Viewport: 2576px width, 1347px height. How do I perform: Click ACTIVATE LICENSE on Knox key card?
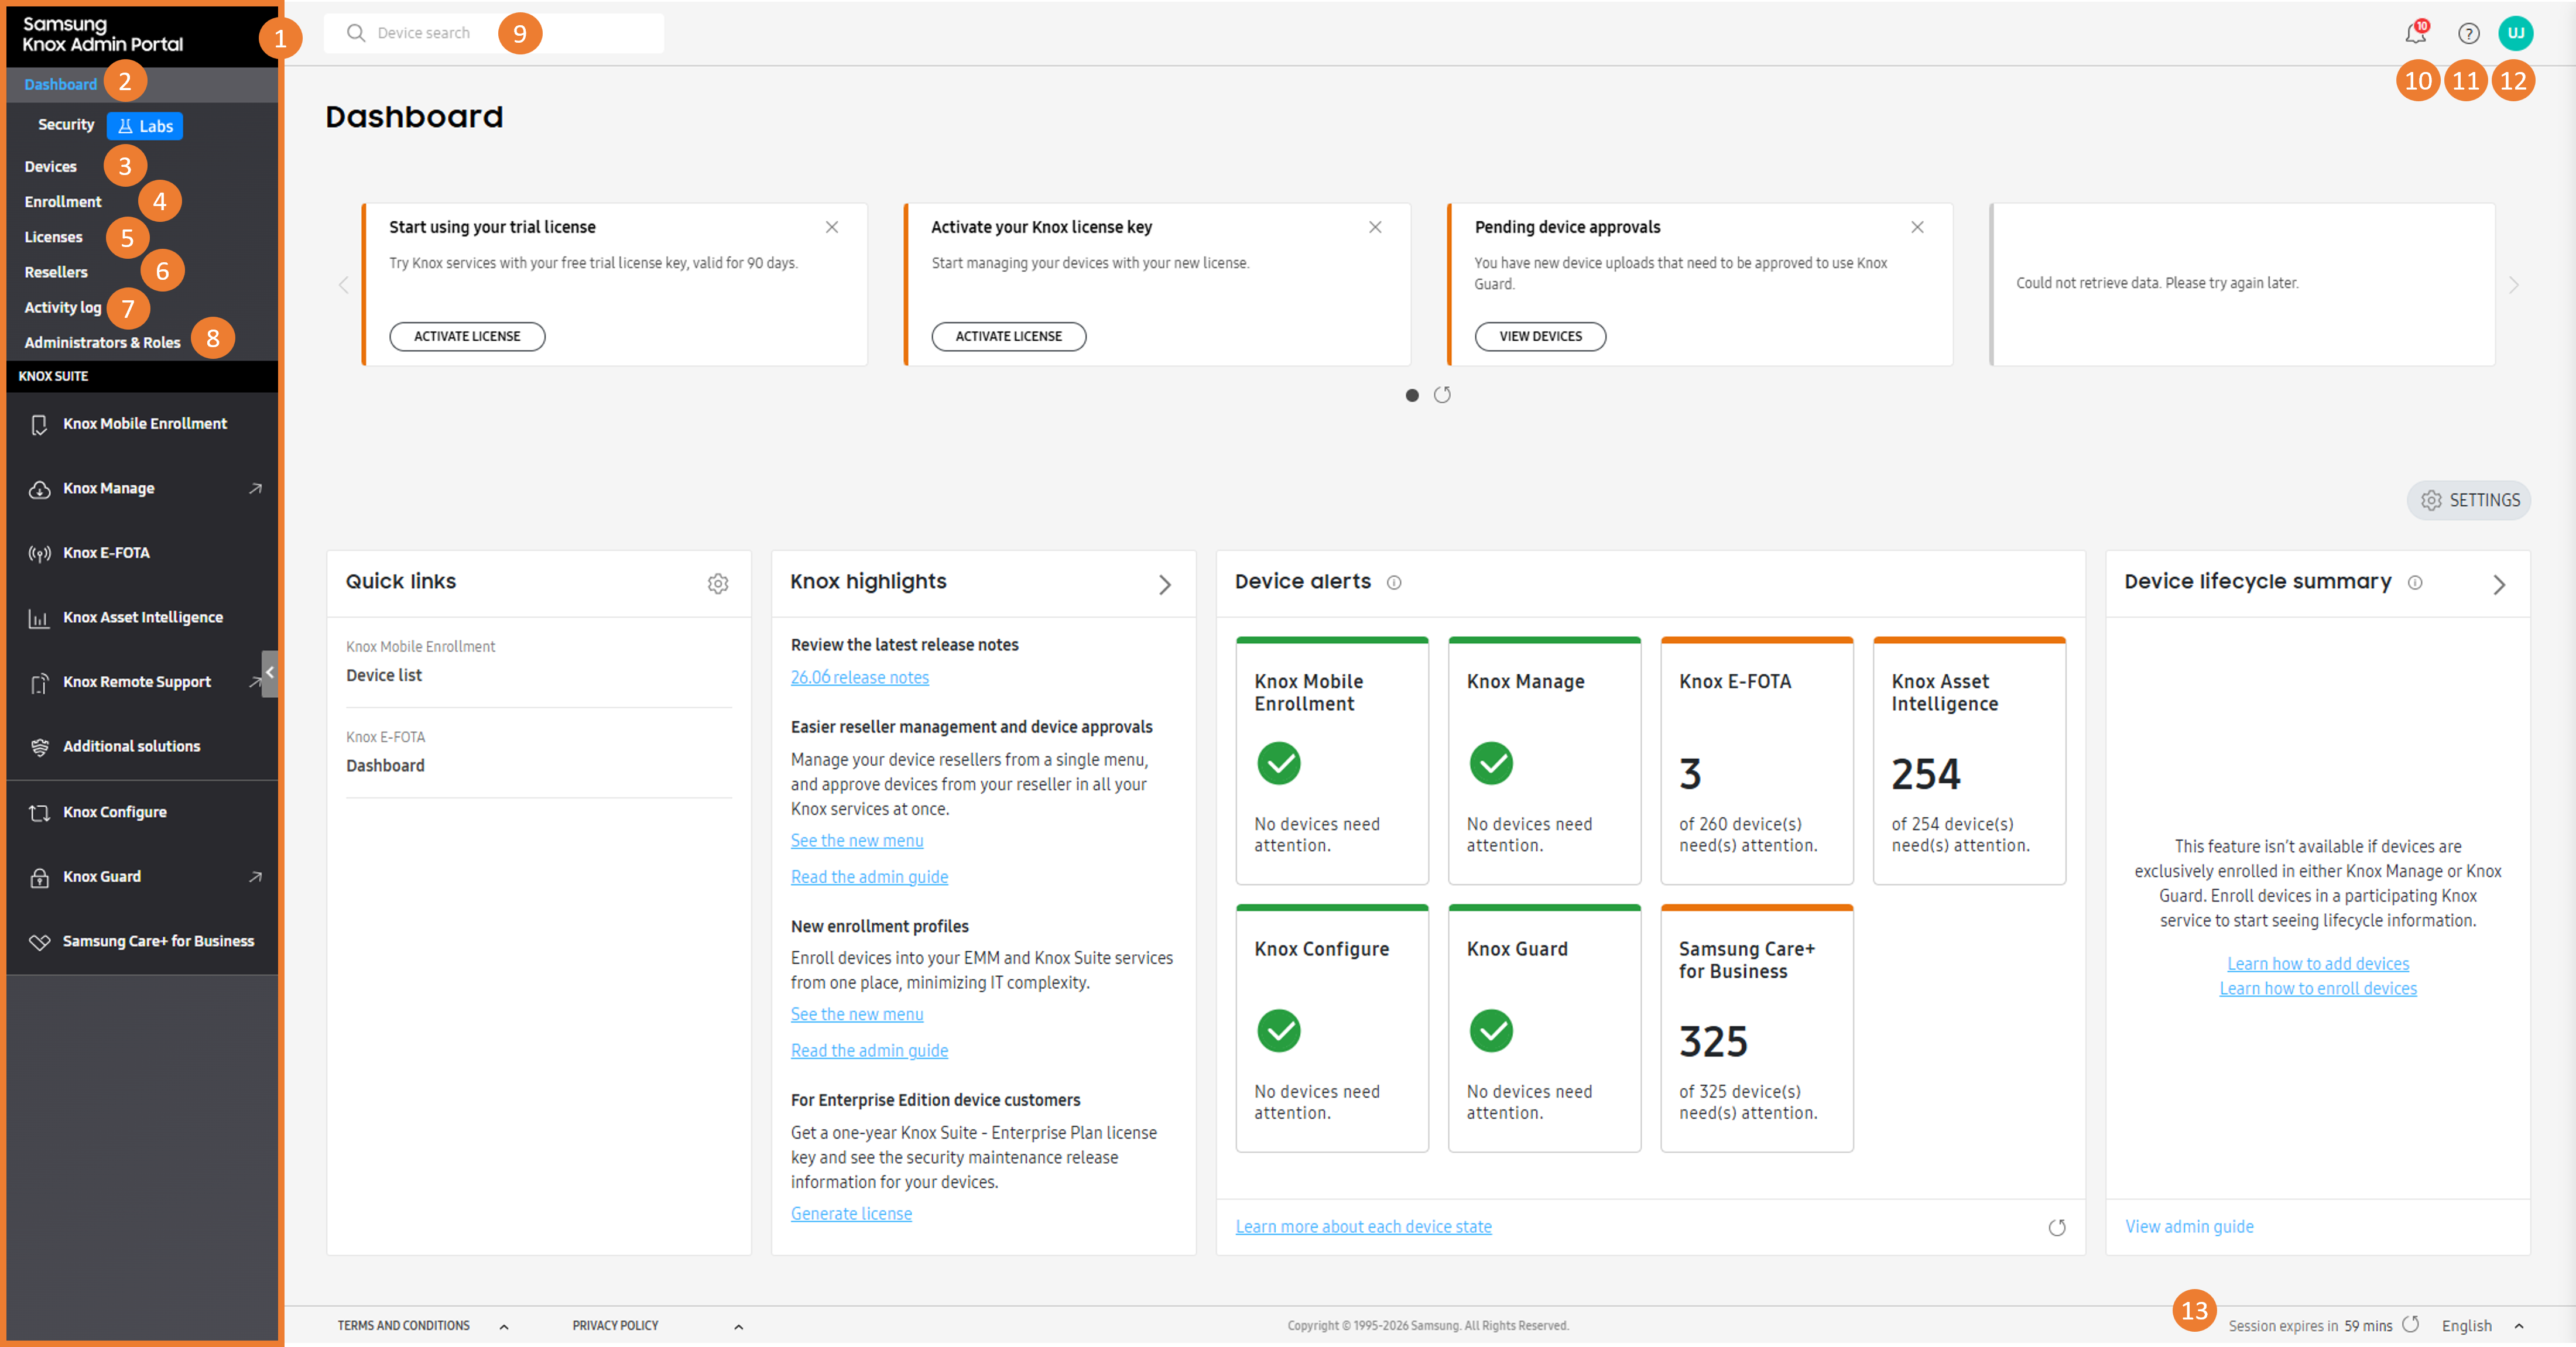tap(1008, 336)
